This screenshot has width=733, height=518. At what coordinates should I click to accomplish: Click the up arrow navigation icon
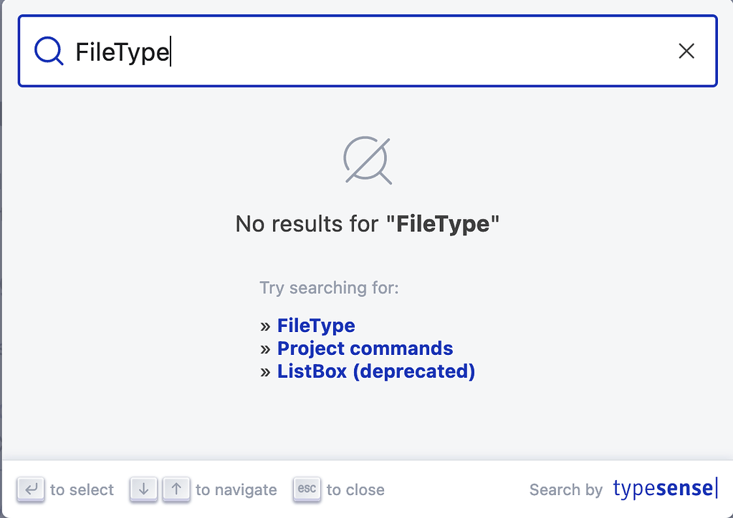pyautogui.click(x=176, y=489)
